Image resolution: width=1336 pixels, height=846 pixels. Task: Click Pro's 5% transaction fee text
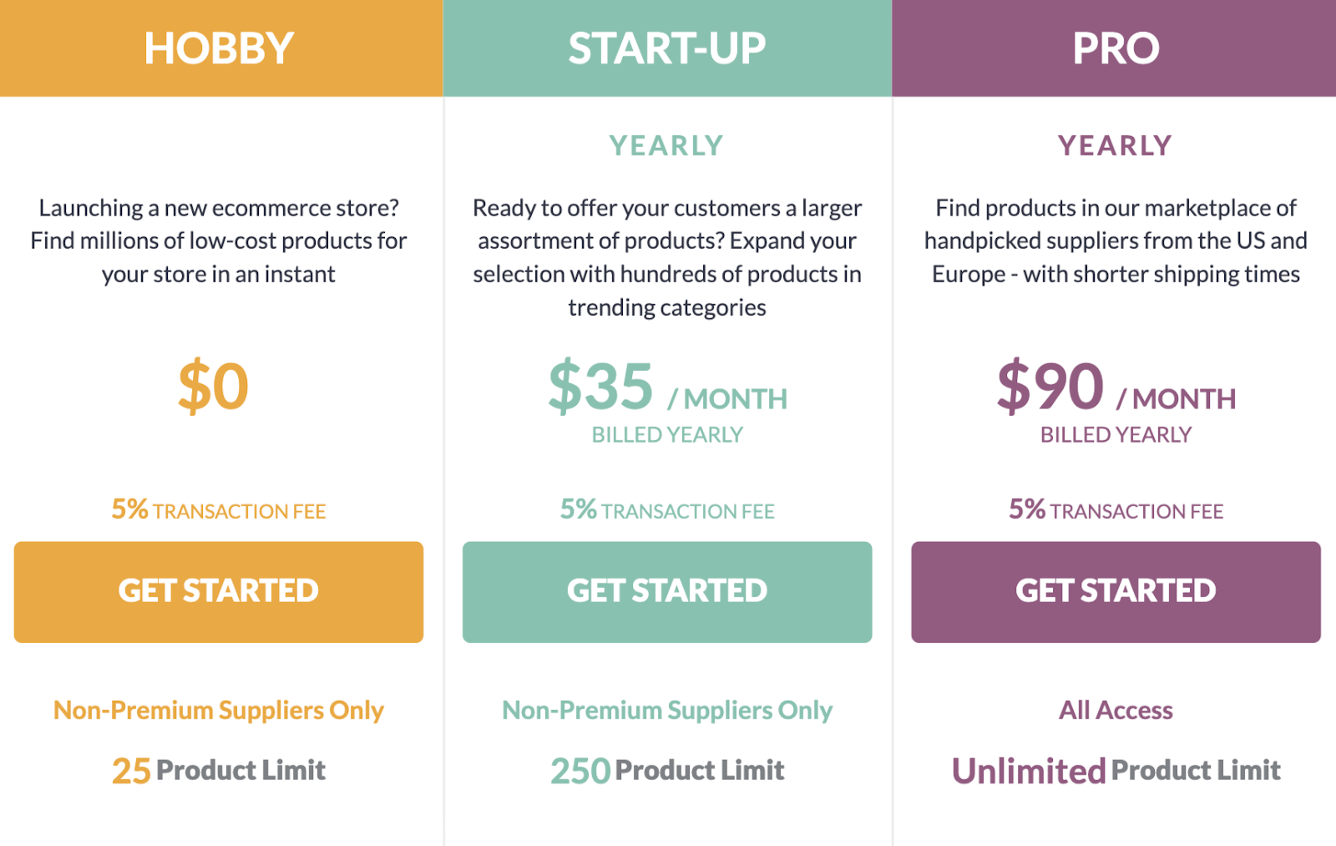1115,509
